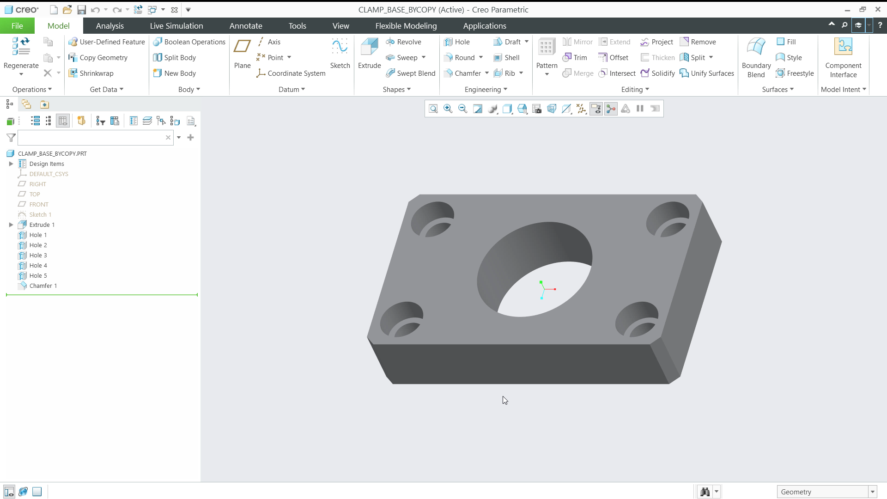Toggle the annotation display filter button
The image size is (887, 499).
pyautogui.click(x=596, y=109)
